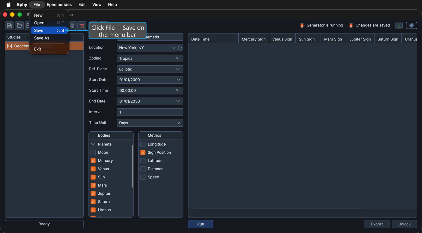Viewport: 422px width, 233px height.
Task: Toggle the light/dark theme sun icon
Action: 412,26
